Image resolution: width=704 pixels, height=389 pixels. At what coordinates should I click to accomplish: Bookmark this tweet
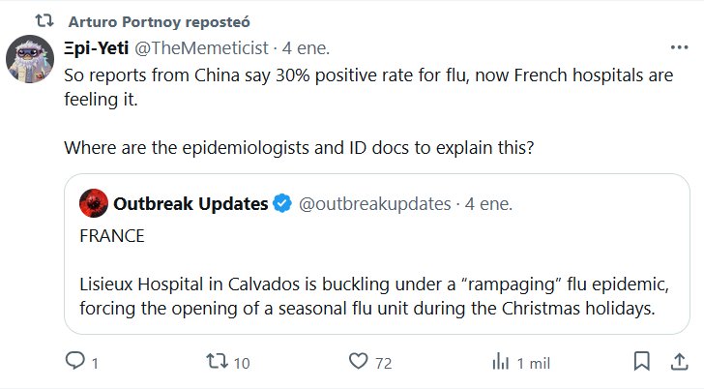coord(641,362)
